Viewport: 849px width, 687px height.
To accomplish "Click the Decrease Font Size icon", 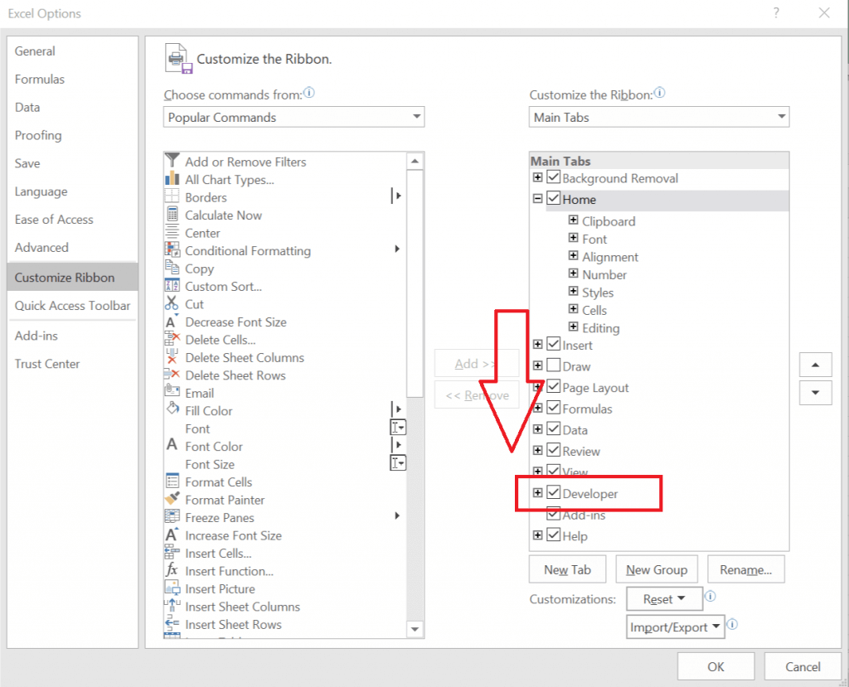I will (172, 321).
